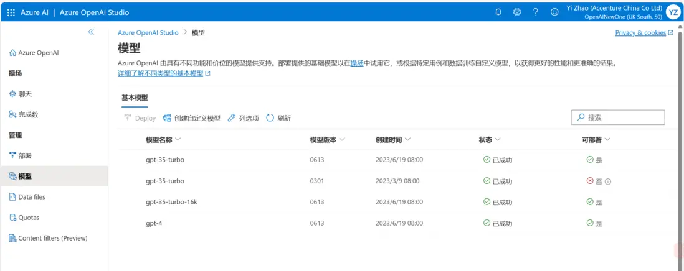Click the page scrollbar up arrow
Image resolution: width=684 pixels, height=271 pixels.
680,26
